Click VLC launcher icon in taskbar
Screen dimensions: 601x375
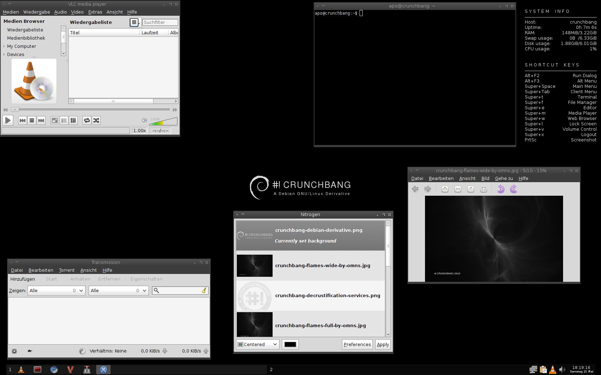pos(21,370)
